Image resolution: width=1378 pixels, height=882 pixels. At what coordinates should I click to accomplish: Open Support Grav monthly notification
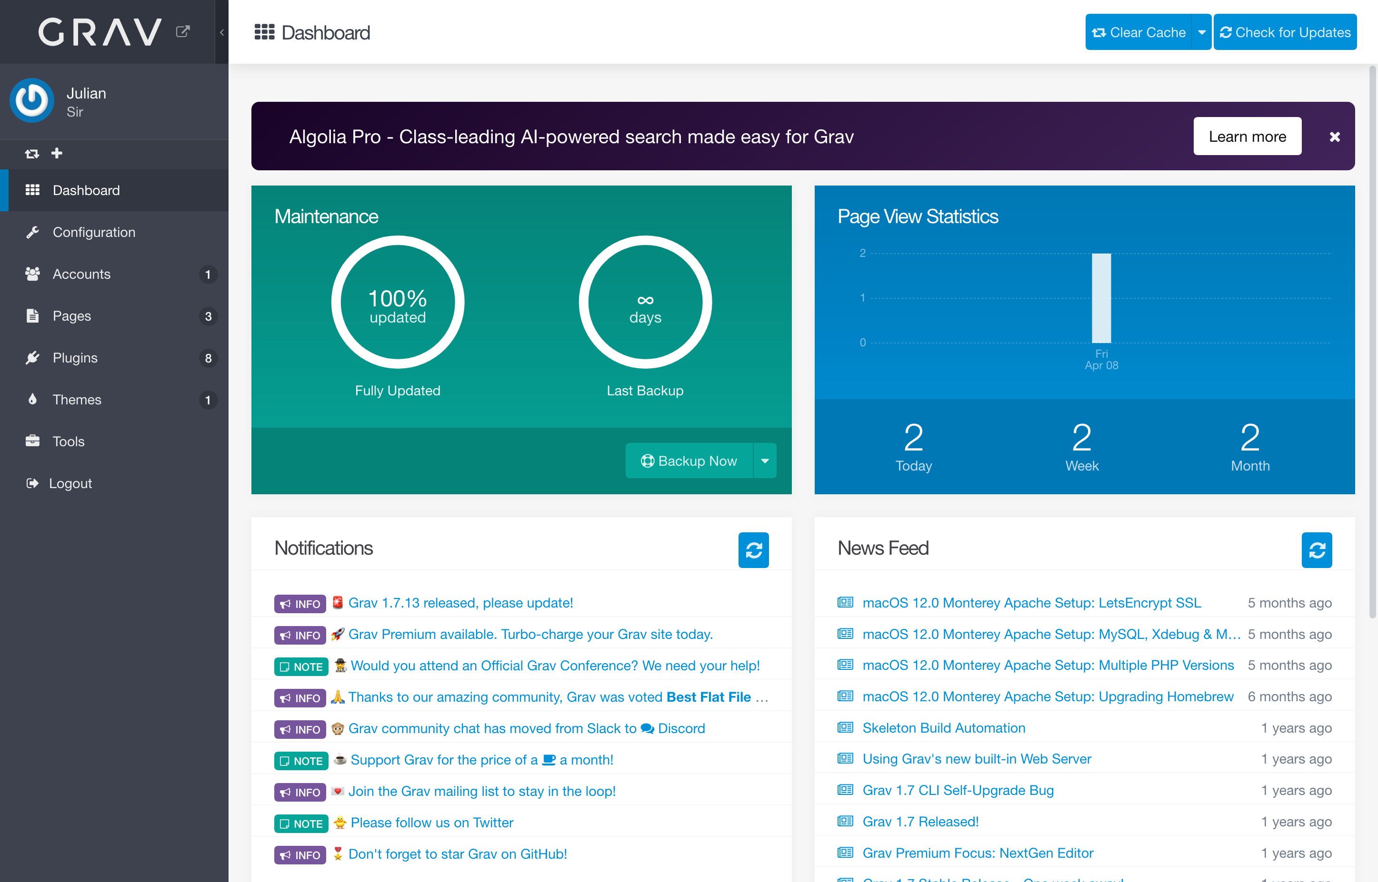coord(481,759)
